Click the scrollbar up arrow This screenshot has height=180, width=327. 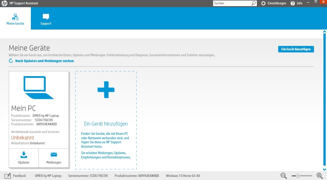[x=324, y=32]
